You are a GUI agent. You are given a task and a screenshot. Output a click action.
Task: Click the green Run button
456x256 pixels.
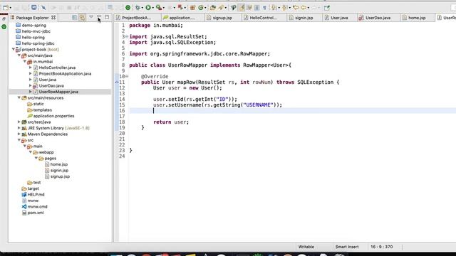pyautogui.click(x=148, y=8)
